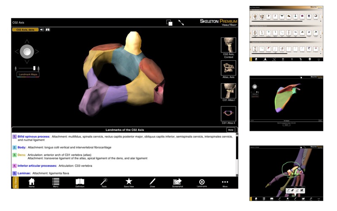337x211 pixels.
Task: Open the Menu list icon
Action: [x=56, y=183]
